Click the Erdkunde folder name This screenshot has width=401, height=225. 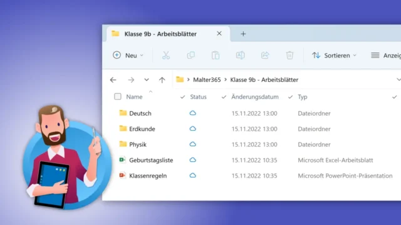[142, 129]
